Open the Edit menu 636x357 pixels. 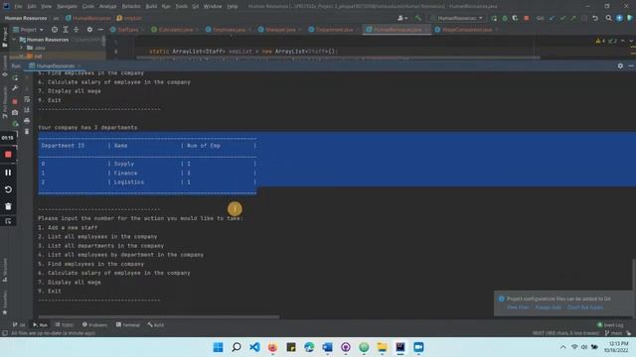pos(32,6)
